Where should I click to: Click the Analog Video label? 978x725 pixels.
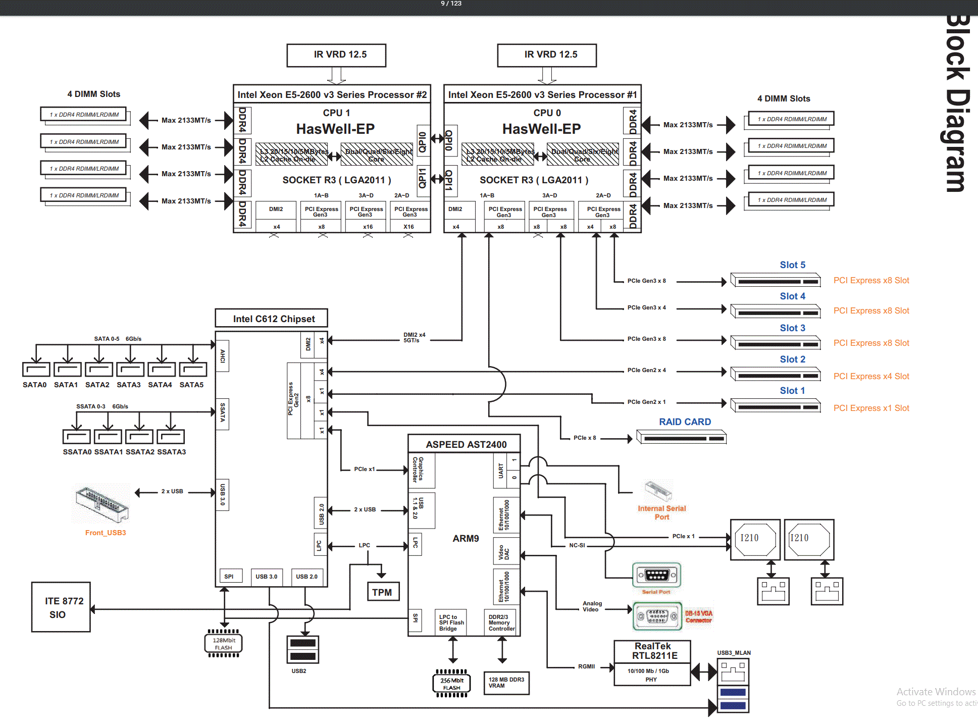coord(592,606)
